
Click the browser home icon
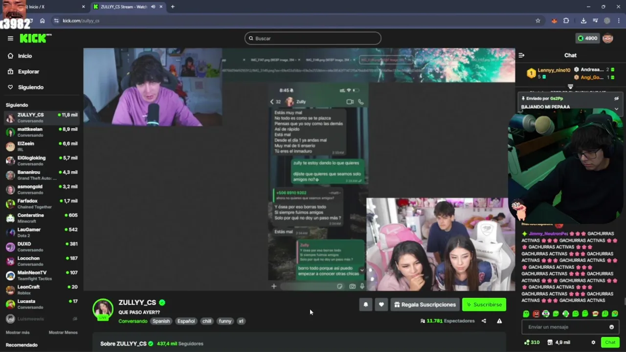tap(43, 21)
